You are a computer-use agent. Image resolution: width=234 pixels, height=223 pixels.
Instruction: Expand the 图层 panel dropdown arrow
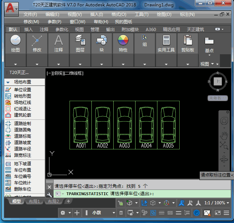pyautogui.click(x=80, y=64)
